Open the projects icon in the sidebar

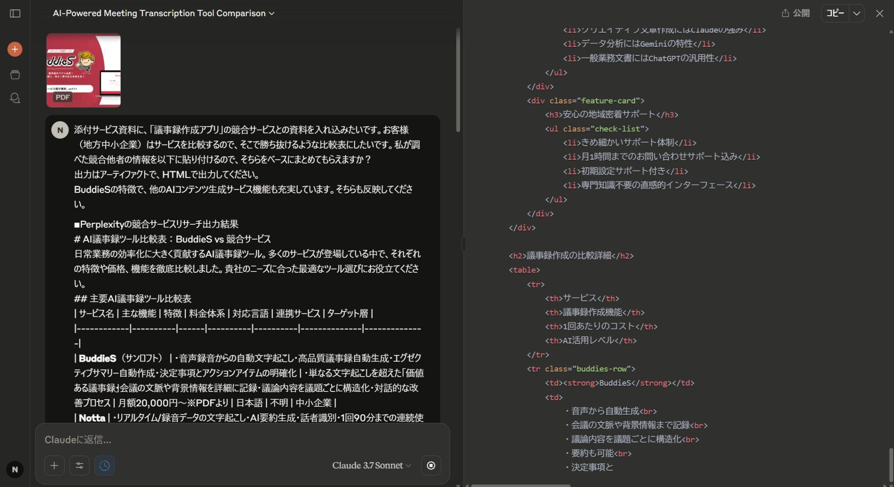tap(15, 75)
